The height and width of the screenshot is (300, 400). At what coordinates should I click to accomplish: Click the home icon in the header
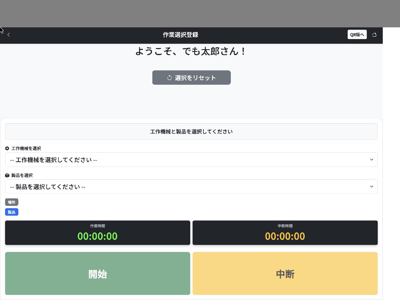click(x=374, y=34)
